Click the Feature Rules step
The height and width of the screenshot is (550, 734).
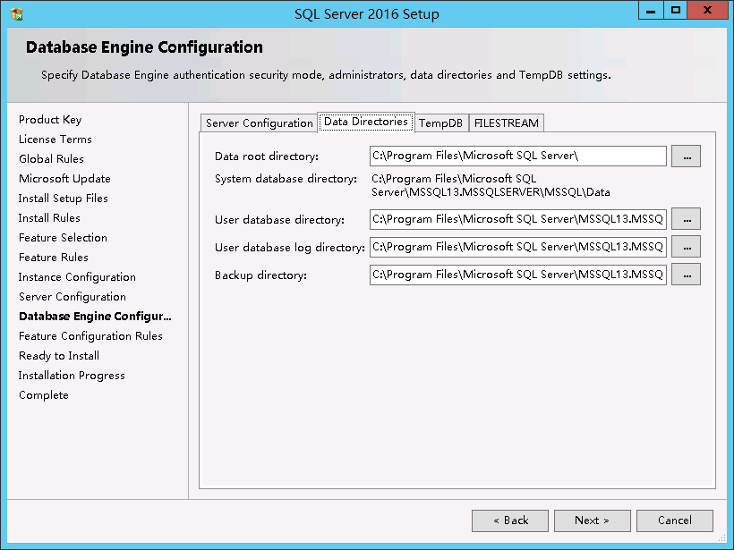pyautogui.click(x=54, y=258)
